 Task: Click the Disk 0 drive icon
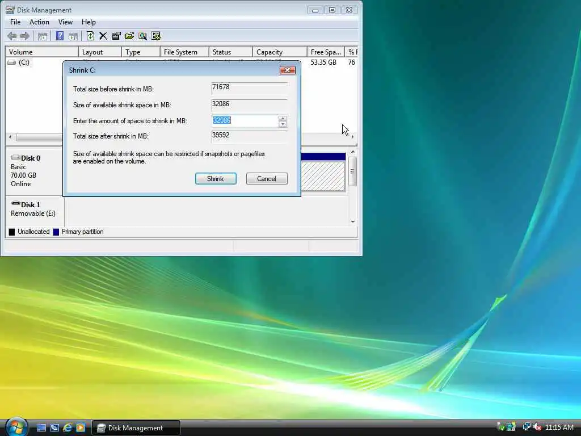(x=15, y=158)
